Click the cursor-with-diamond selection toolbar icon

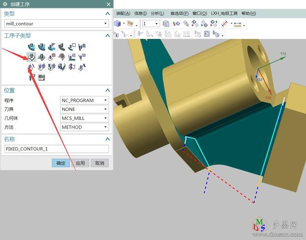click(186, 24)
